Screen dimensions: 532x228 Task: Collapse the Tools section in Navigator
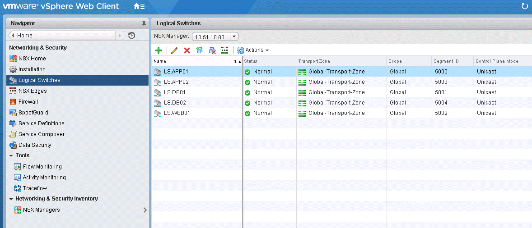11,155
